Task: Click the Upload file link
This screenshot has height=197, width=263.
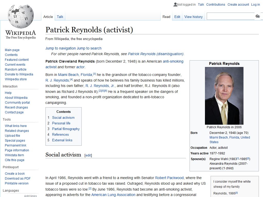Action: 12,135
